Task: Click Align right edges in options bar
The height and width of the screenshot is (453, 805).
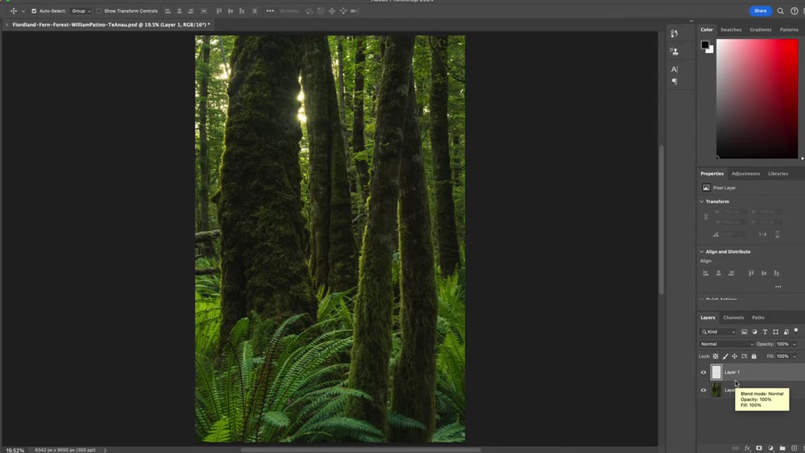Action: (191, 11)
